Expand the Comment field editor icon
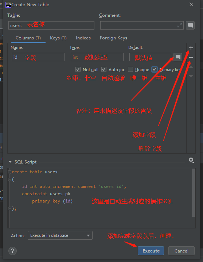 [180, 26]
